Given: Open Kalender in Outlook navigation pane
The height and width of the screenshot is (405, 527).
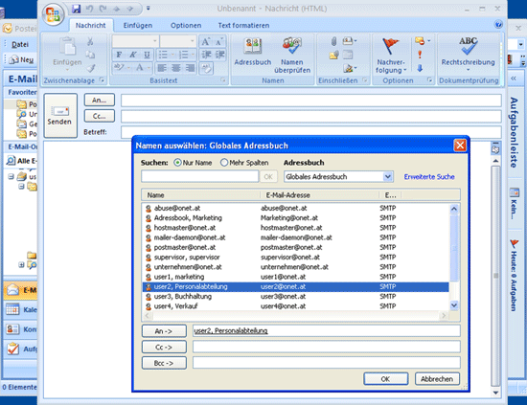Looking at the screenshot, I should pyautogui.click(x=21, y=309).
